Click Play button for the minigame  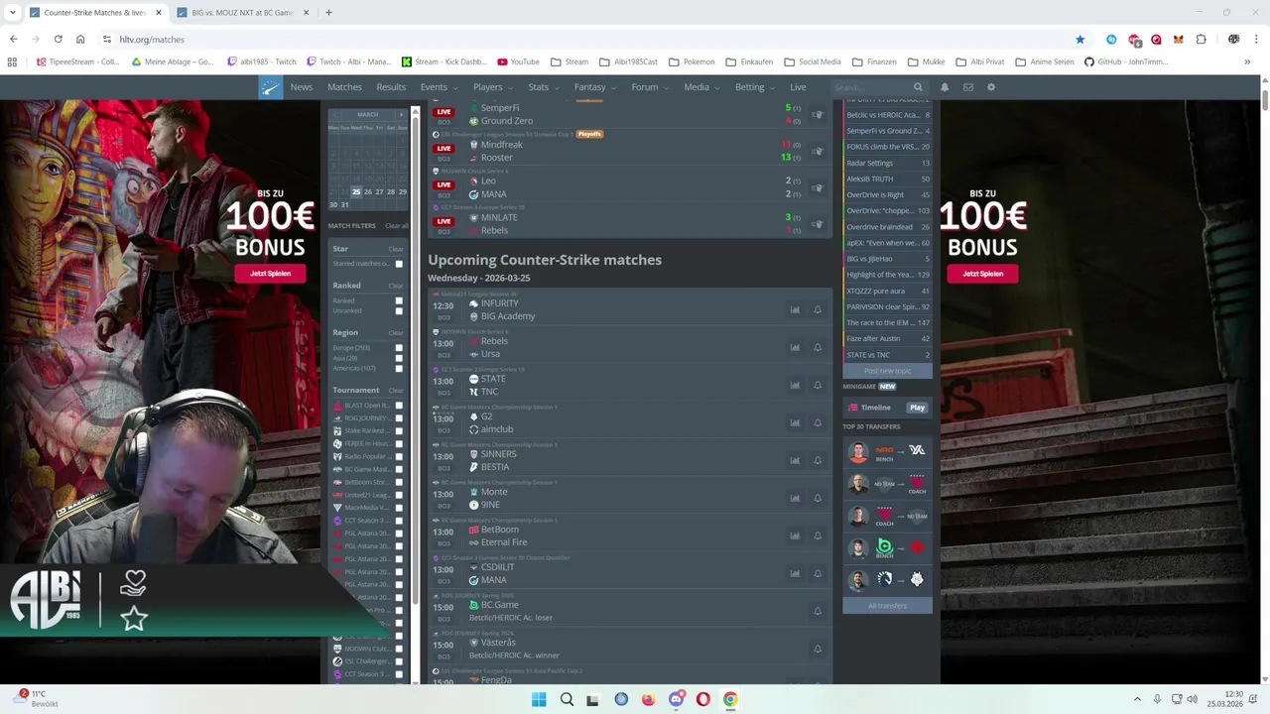coord(917,408)
